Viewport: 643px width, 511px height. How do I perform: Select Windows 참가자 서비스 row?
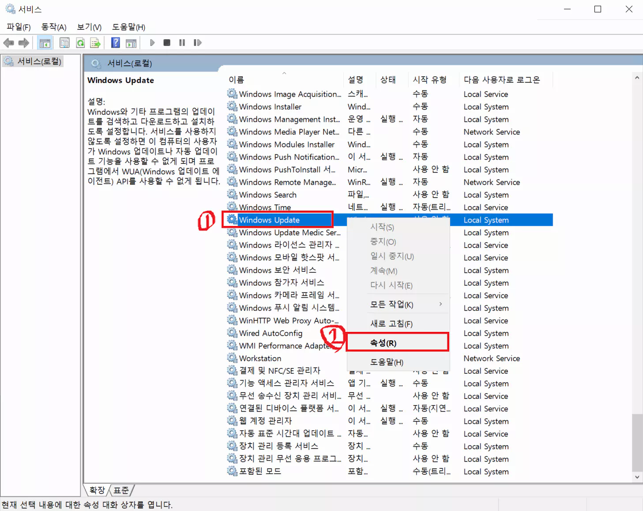click(x=390, y=282)
